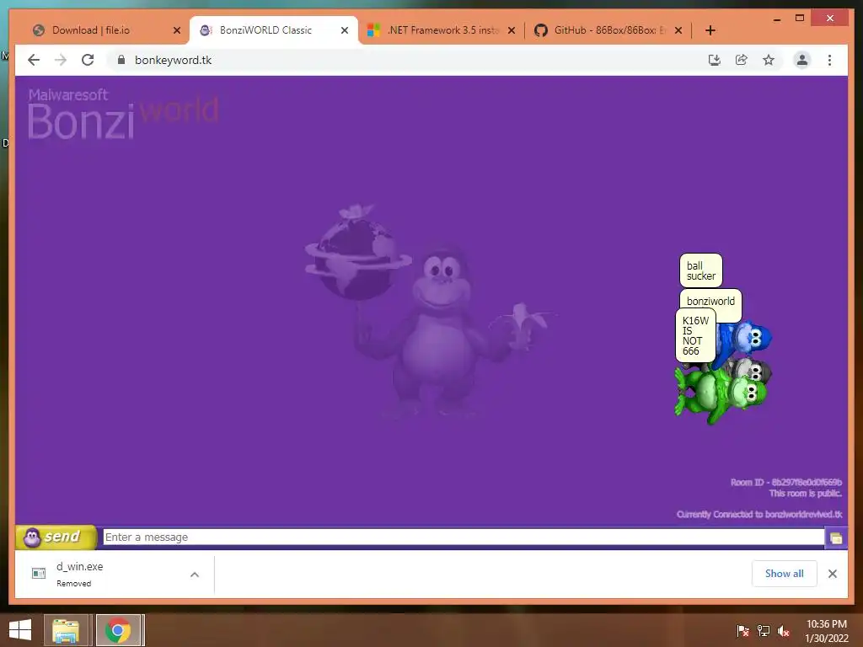
Task: Reload the current page
Action: click(x=88, y=60)
